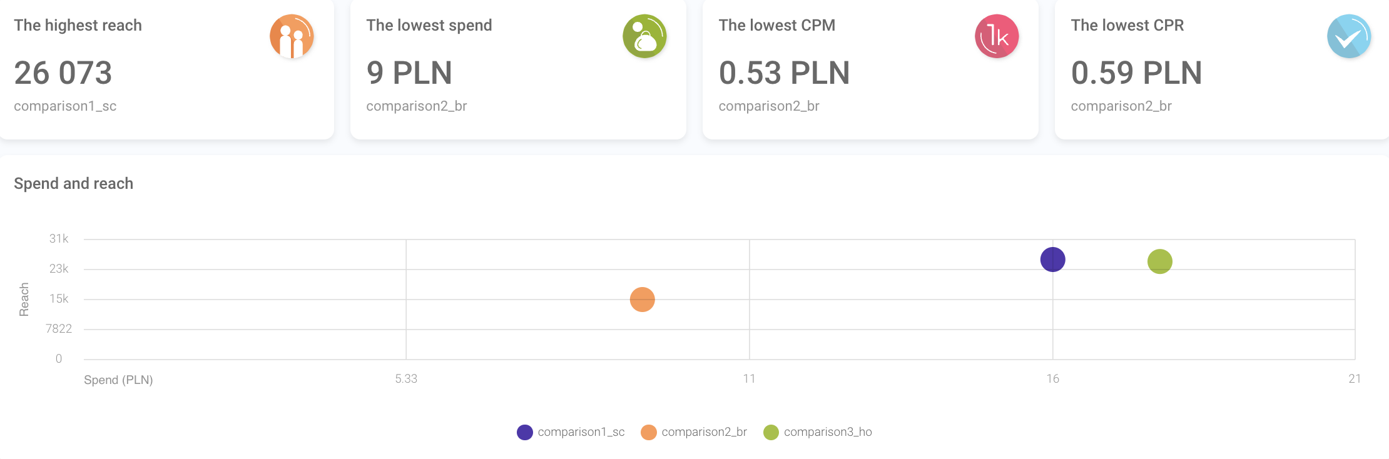Toggle comparison1_sc series in legend
Image resolution: width=1389 pixels, height=459 pixels.
pyautogui.click(x=581, y=432)
